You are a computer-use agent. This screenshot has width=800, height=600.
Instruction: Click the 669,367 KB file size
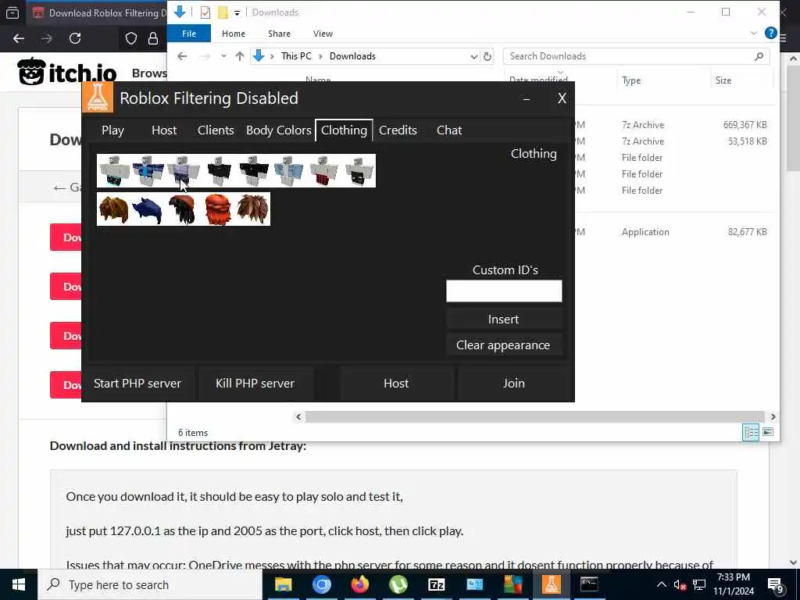(x=745, y=125)
